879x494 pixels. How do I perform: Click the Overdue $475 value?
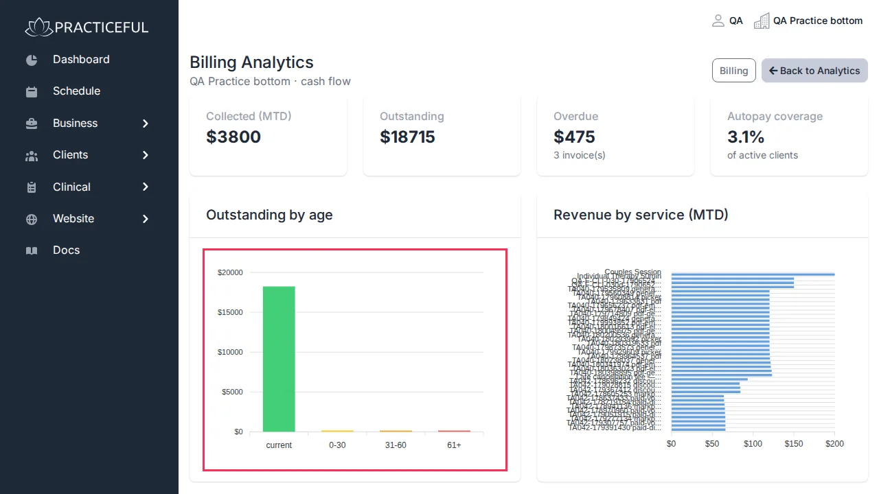click(574, 137)
